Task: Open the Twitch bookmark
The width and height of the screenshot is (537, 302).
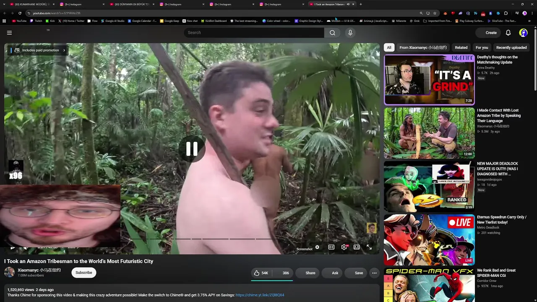Action: coord(36,21)
